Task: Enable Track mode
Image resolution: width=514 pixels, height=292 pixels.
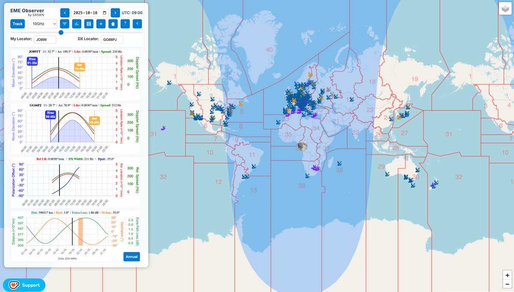Action: pos(17,24)
